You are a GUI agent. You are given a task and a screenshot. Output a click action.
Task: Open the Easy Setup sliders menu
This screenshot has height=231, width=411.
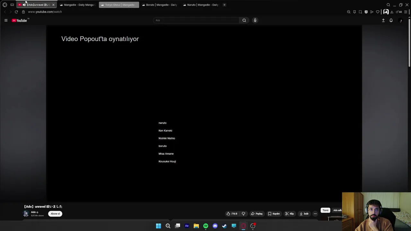pyautogui.click(x=406, y=12)
